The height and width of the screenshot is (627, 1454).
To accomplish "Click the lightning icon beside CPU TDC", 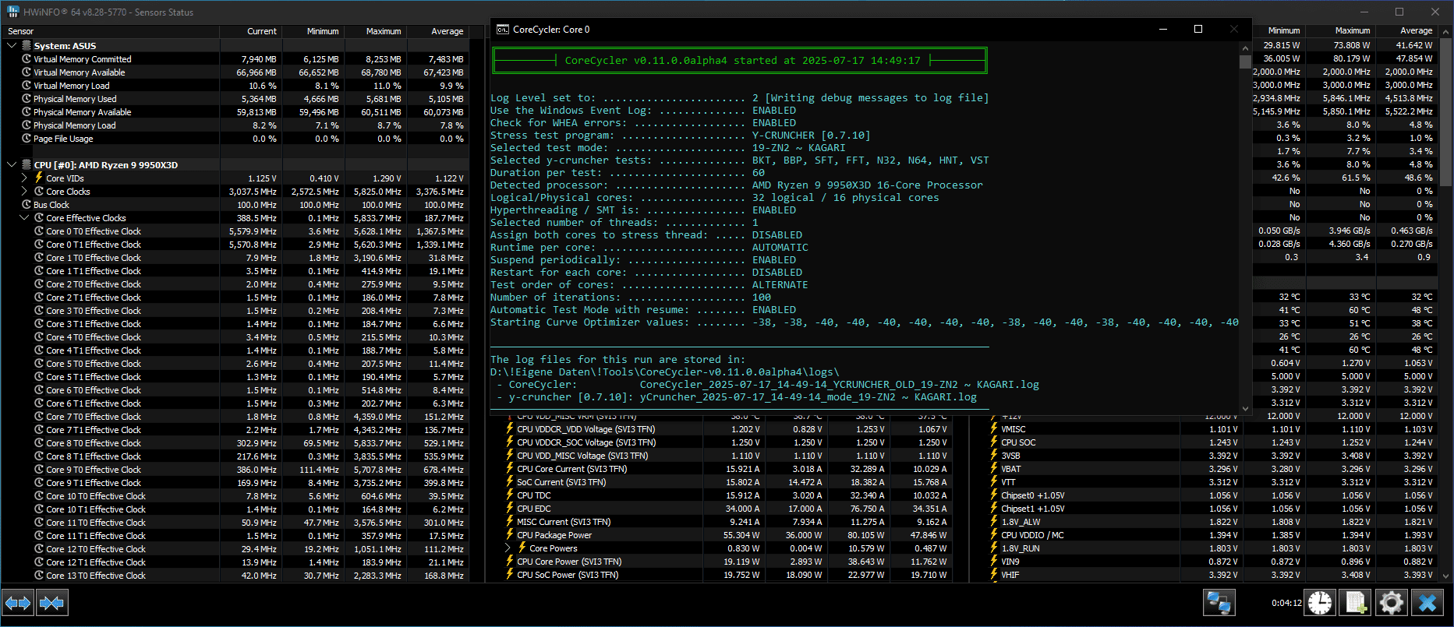I will click(x=510, y=495).
